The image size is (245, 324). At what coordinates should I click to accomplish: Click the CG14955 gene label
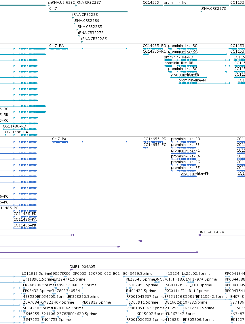point(151,3)
